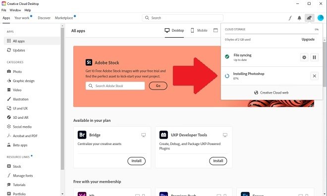
Task: Click the Video category icon
Action: point(9,90)
